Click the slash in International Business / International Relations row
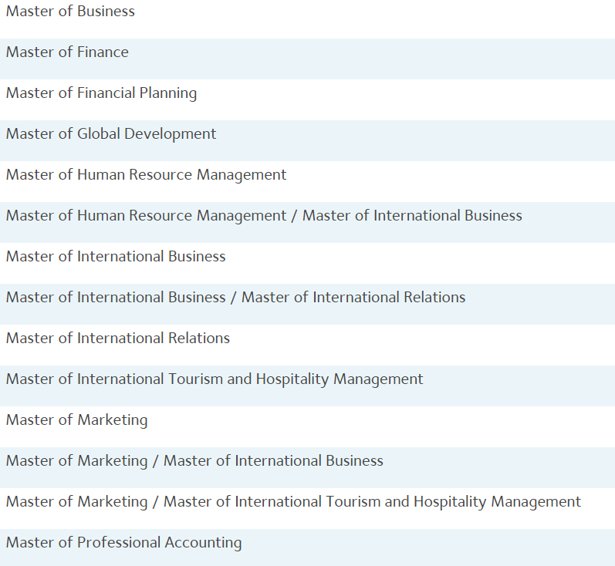Image resolution: width=615 pixels, height=566 pixels. point(233,298)
